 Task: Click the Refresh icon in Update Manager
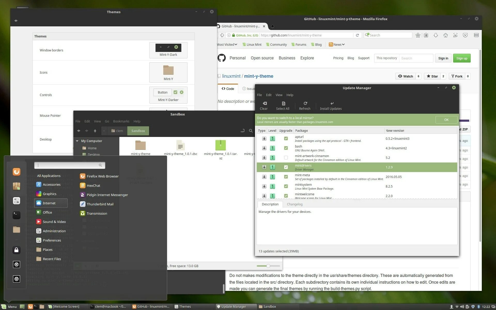[x=305, y=103]
